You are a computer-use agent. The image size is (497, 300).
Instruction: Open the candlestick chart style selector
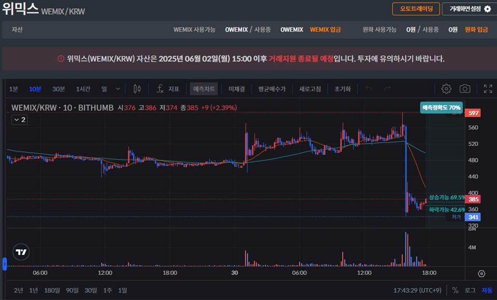coord(137,88)
